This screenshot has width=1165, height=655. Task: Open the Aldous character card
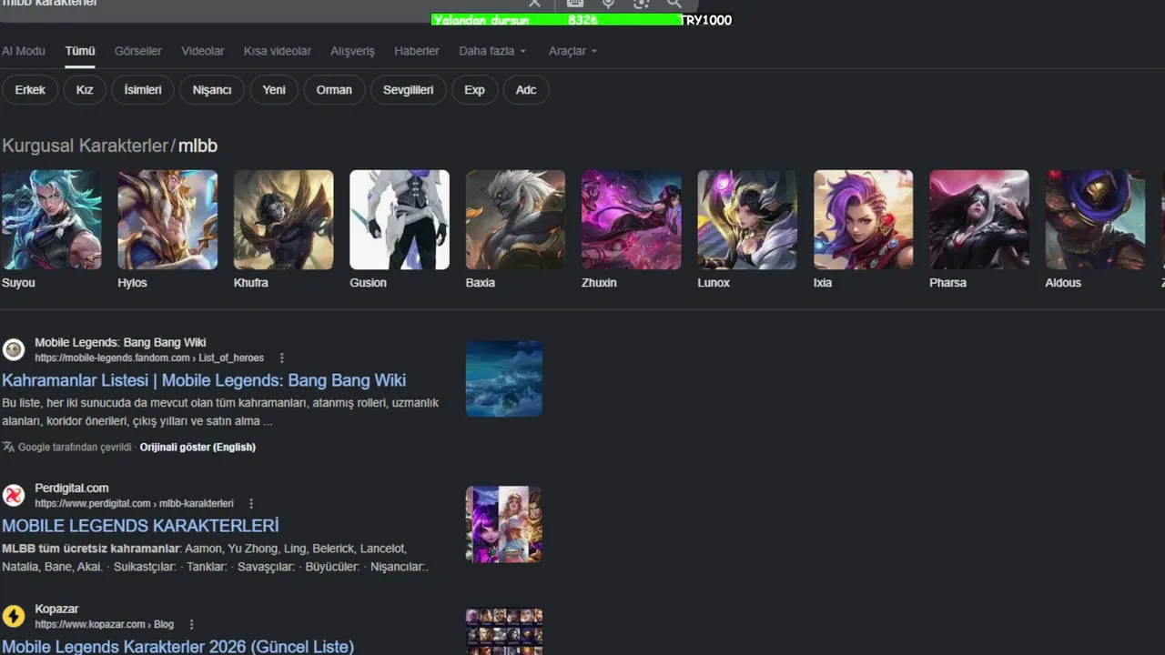click(1095, 229)
